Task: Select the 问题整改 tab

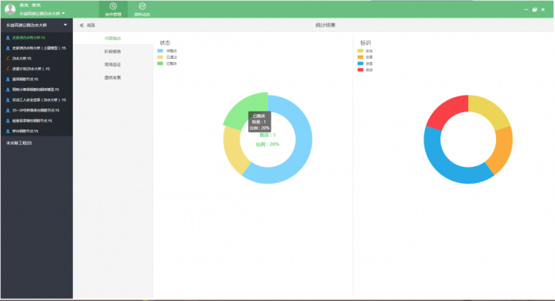Action: click(112, 38)
